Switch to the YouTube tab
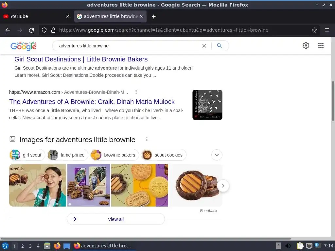335x251 pixels. pyautogui.click(x=36, y=16)
